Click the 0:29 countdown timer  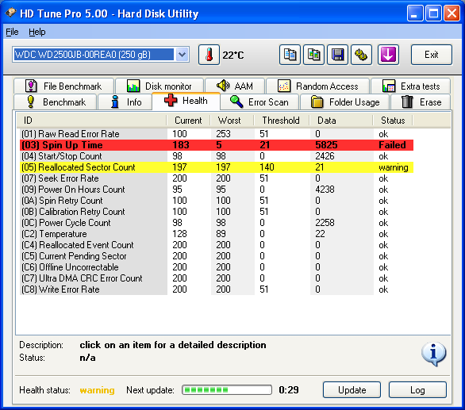(289, 390)
